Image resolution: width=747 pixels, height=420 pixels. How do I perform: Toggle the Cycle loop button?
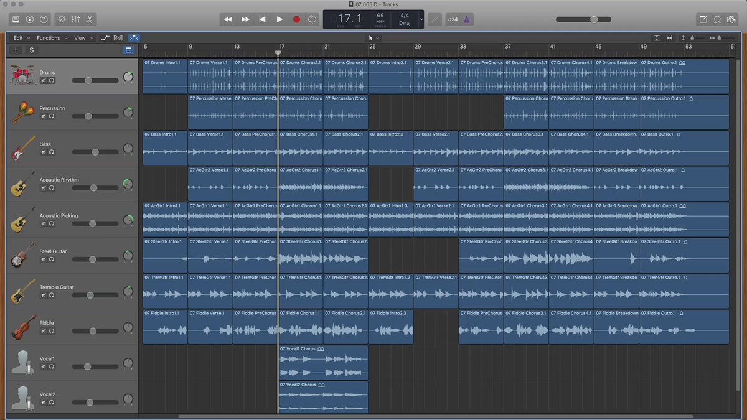pos(312,19)
